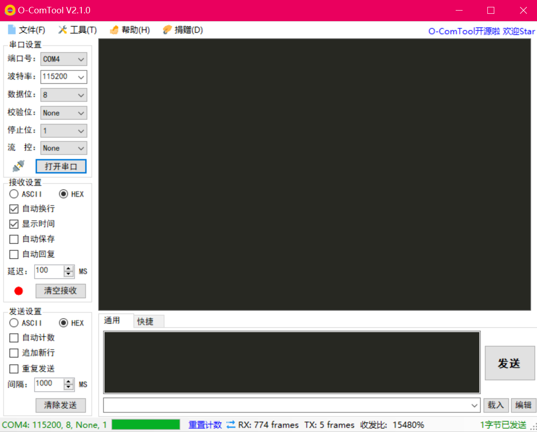Click into the receive data display area
This screenshot has width=537, height=432.
point(314,174)
